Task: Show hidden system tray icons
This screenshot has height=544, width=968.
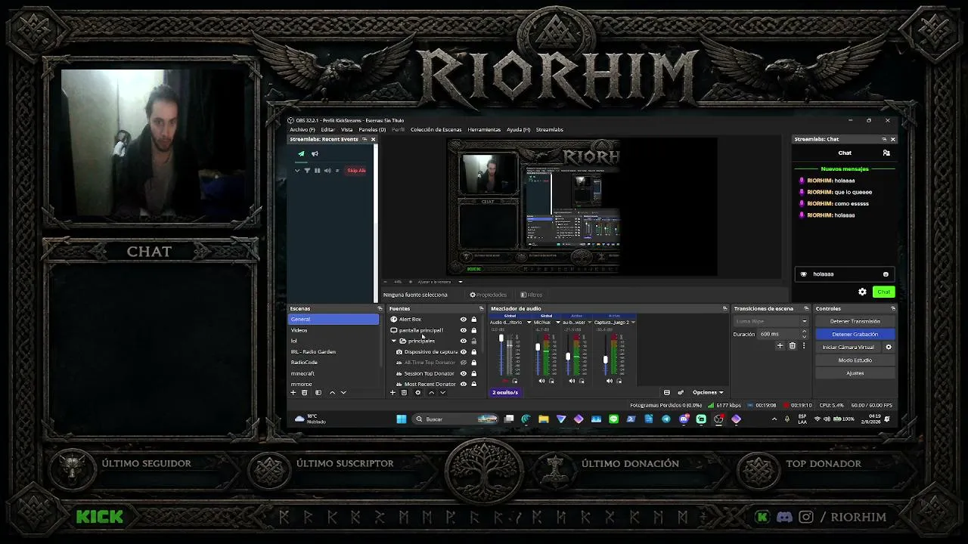Action: [774, 419]
